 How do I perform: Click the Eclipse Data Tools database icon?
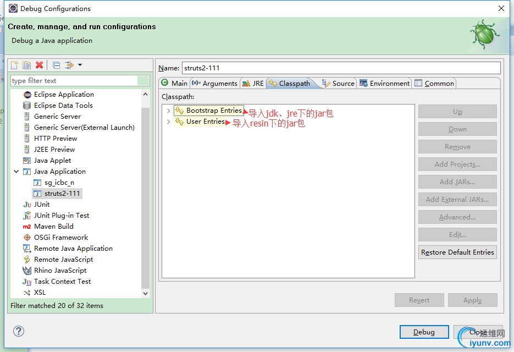click(27, 106)
